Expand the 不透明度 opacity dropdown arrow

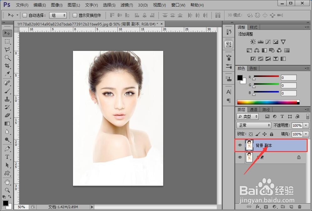pos(306,125)
